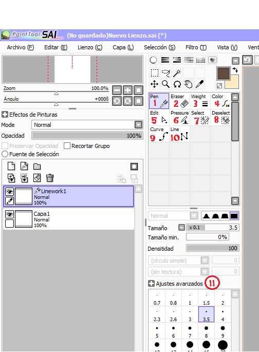Screen dimensions: 259x352
Task: Pick the hand pan tool
Action: (x=188, y=84)
